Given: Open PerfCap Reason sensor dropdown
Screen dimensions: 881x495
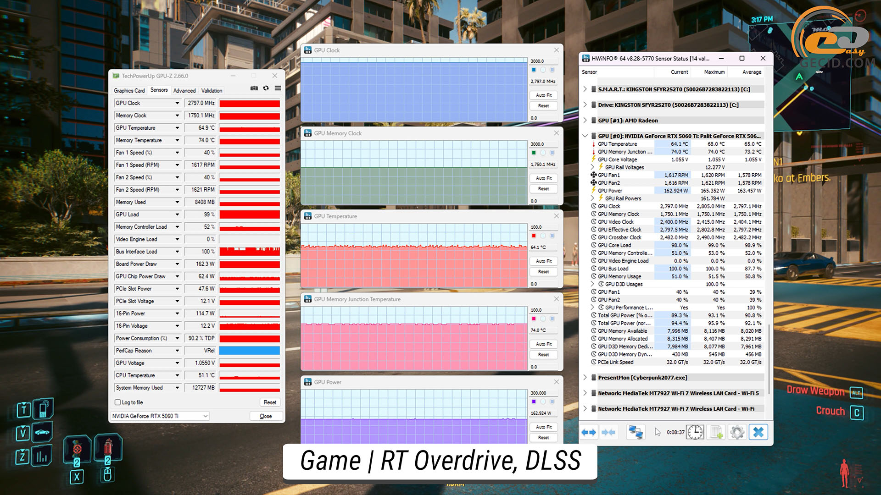Looking at the screenshot, I should 177,351.
